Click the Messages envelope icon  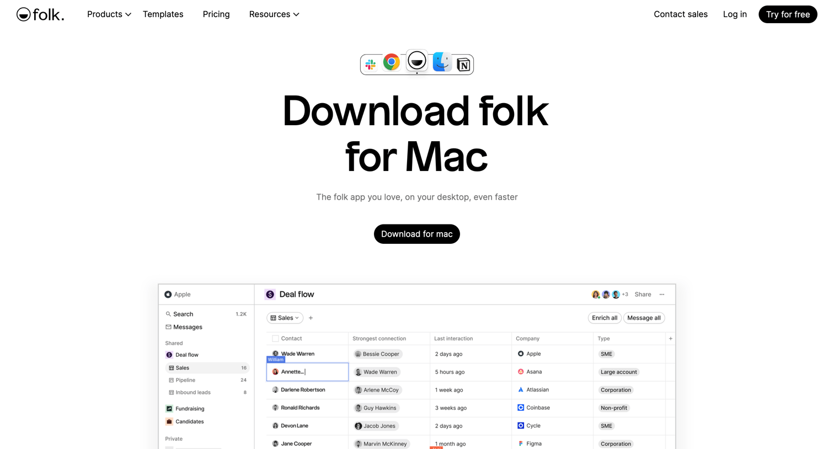click(x=168, y=327)
